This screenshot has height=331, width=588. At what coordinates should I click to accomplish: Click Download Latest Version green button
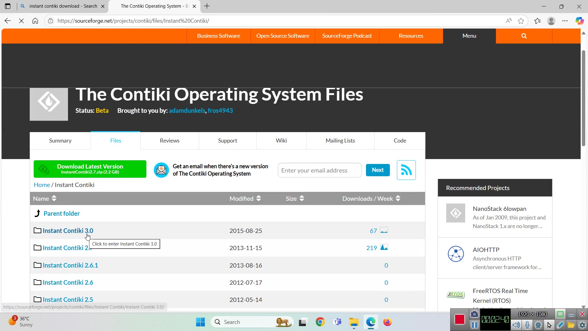click(x=90, y=169)
